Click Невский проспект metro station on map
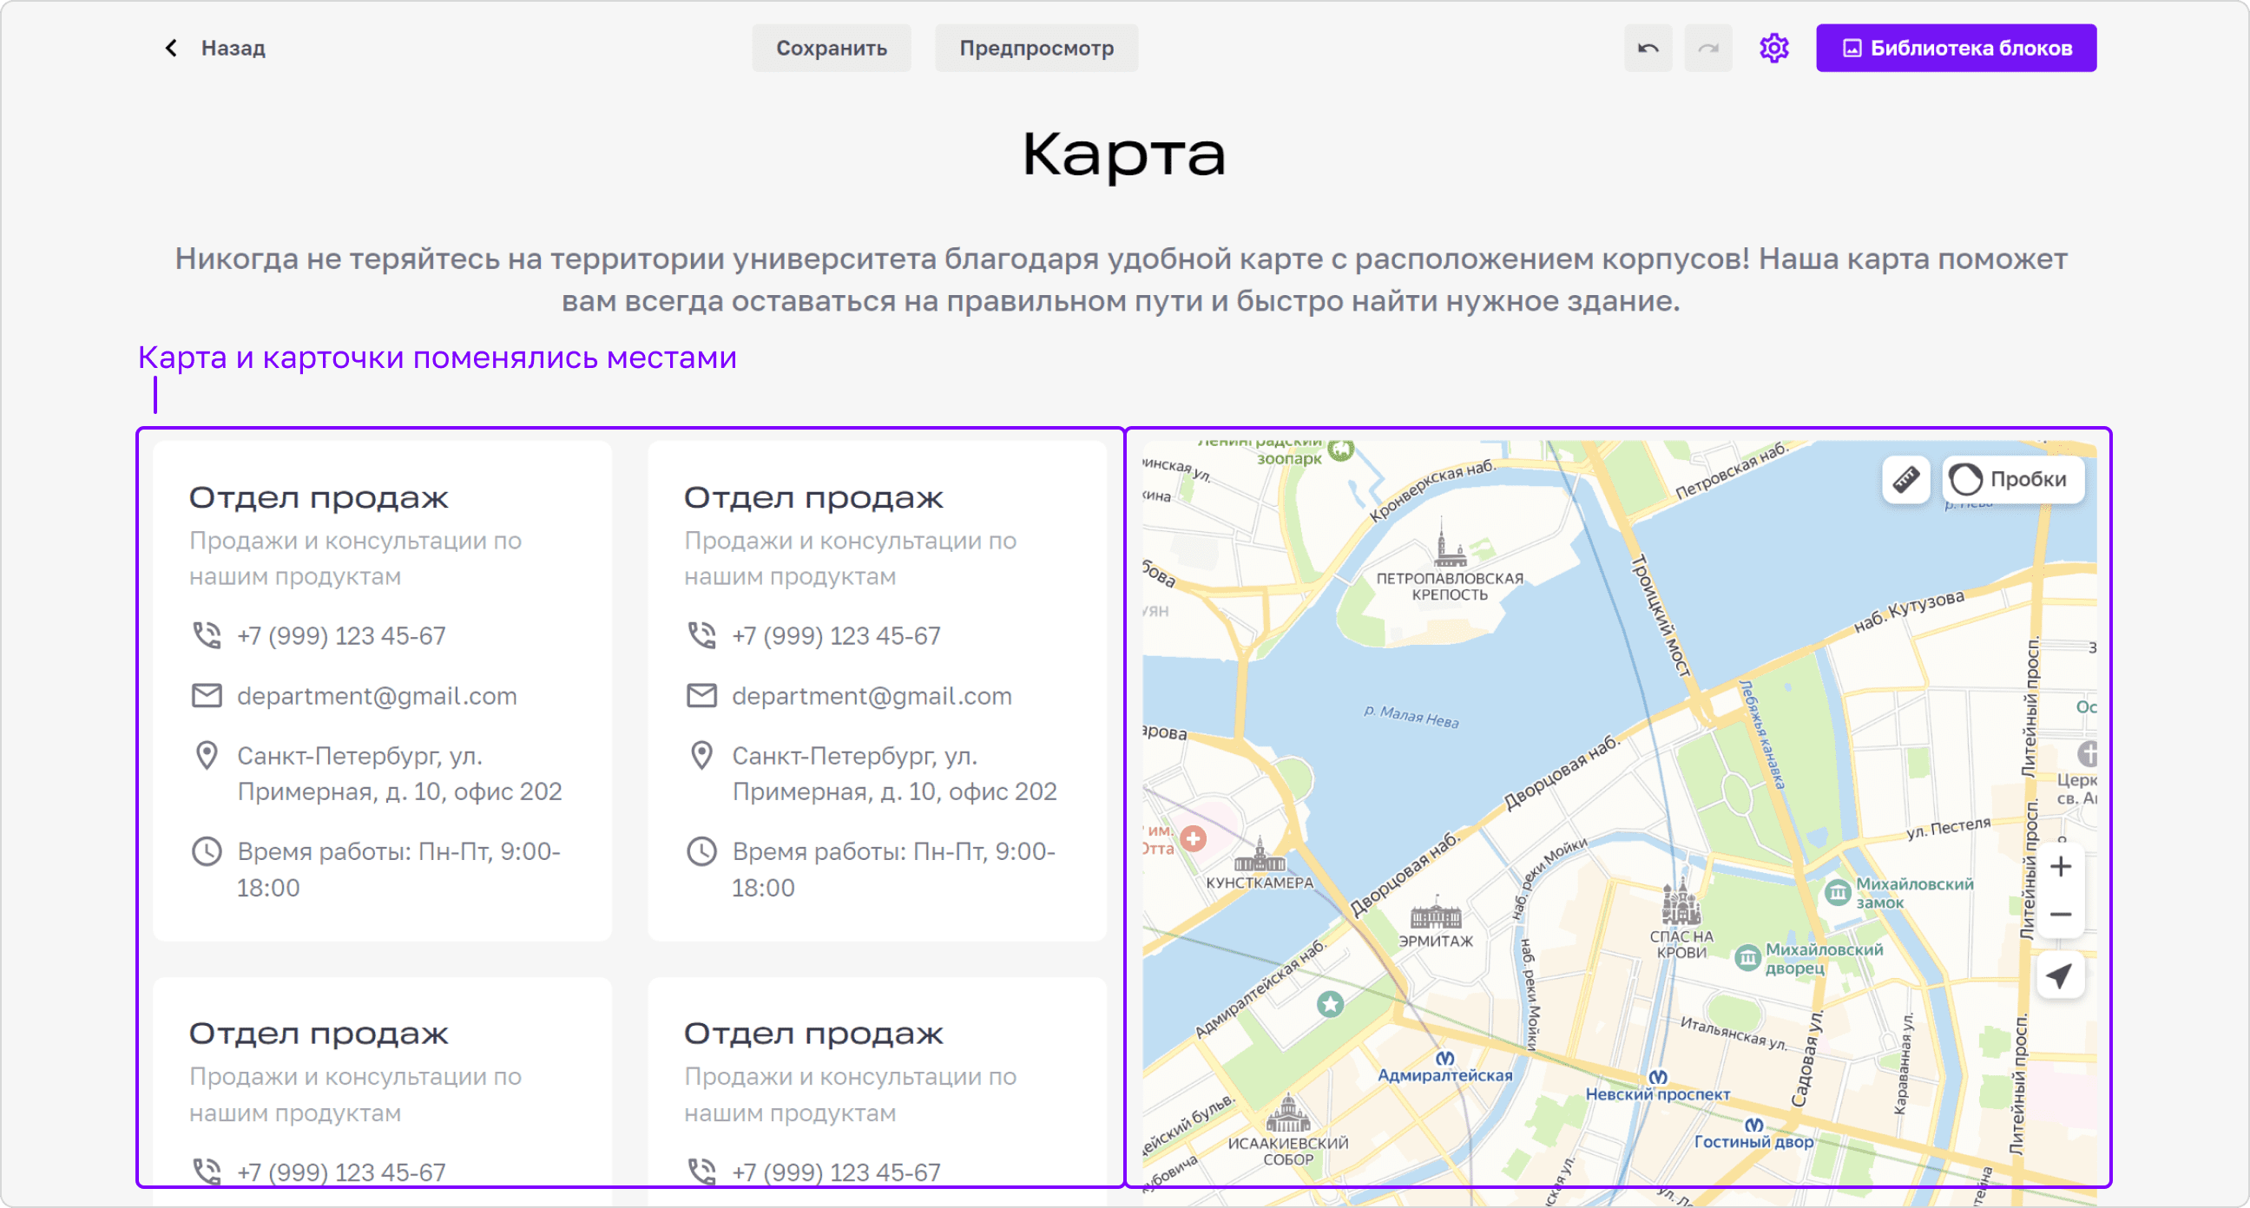Viewport: 2250px width, 1208px height. [x=1658, y=1086]
